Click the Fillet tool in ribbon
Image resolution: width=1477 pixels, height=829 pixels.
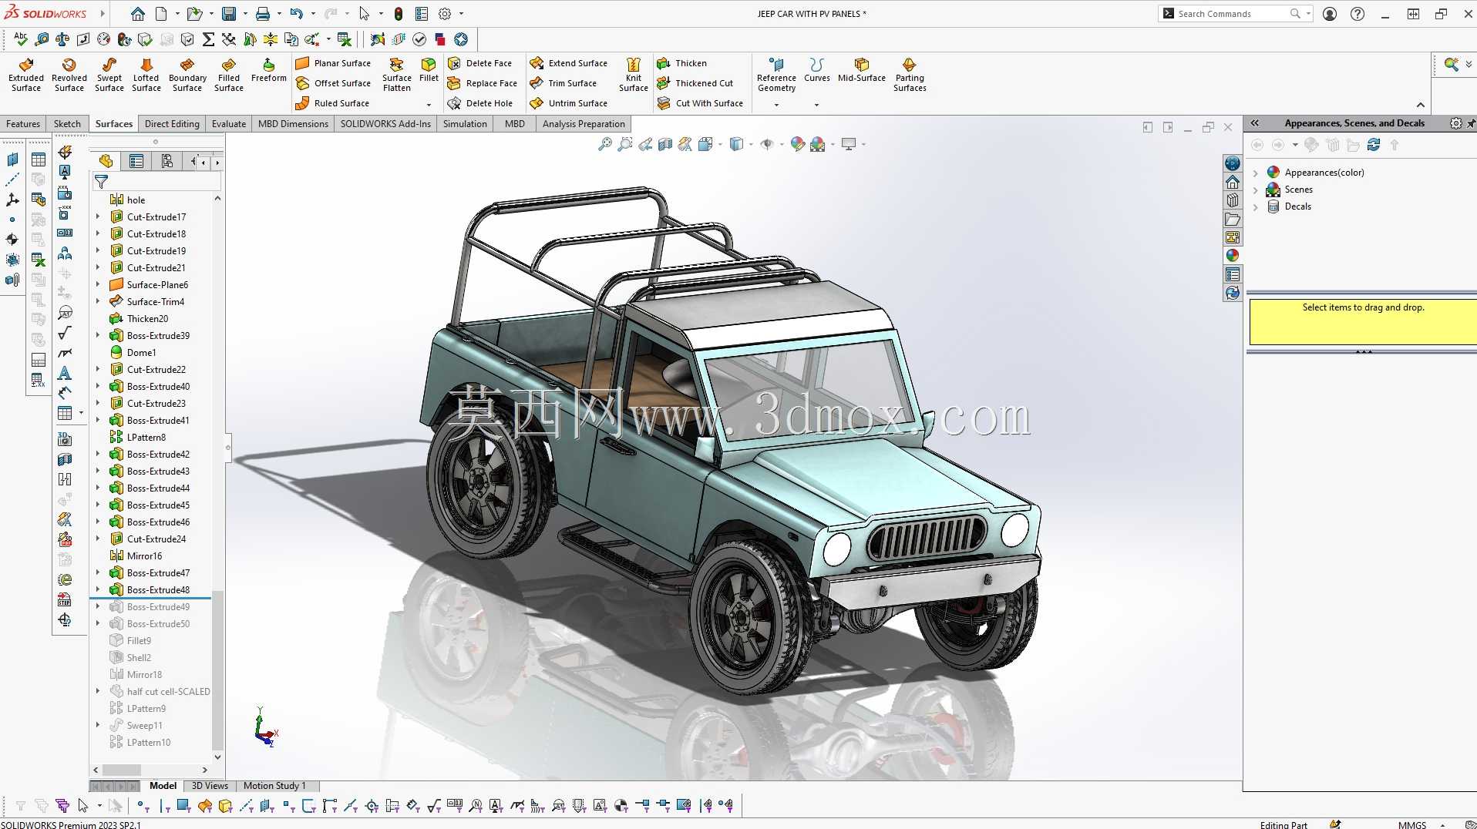(429, 70)
